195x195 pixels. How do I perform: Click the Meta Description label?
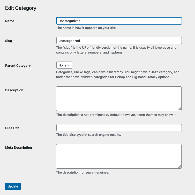(x=19, y=148)
